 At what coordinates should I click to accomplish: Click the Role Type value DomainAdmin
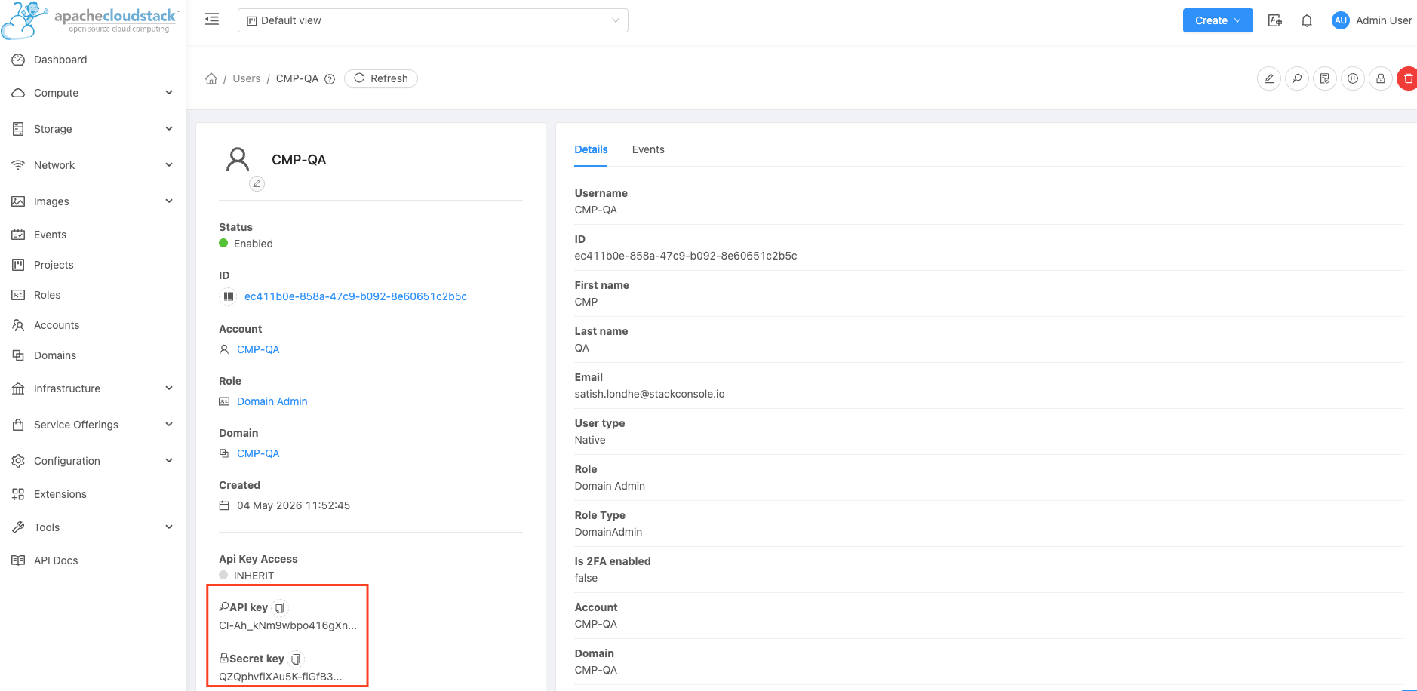point(608,532)
